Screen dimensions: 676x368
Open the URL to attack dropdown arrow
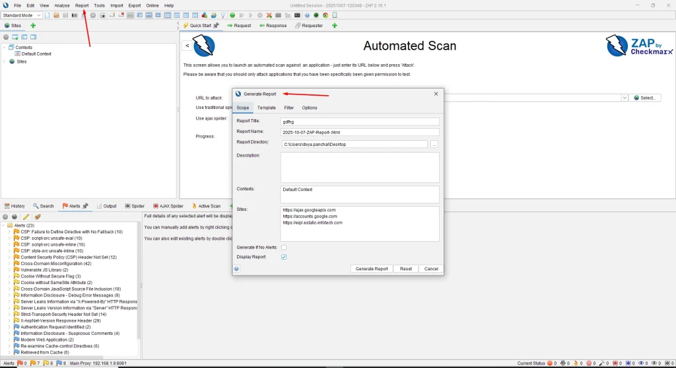pos(624,98)
